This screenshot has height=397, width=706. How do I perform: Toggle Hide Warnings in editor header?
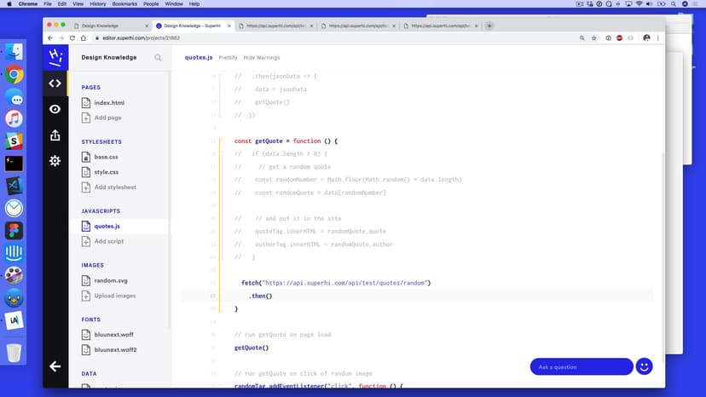point(262,58)
